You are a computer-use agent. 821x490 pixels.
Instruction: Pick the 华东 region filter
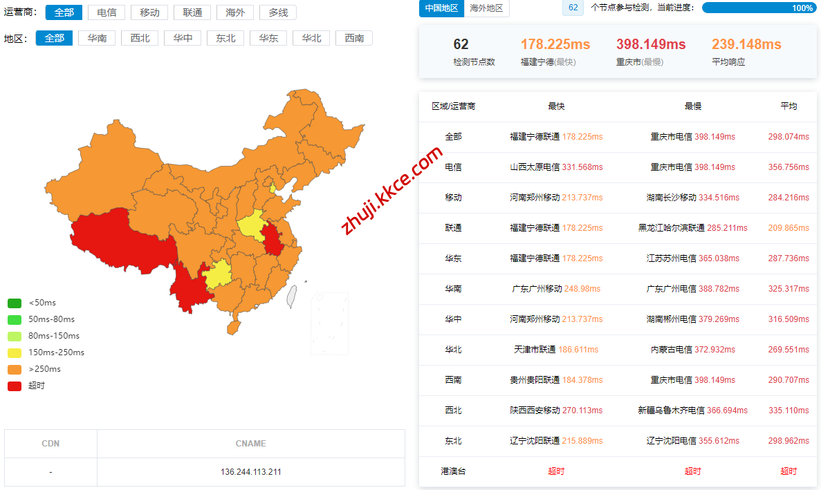coord(268,38)
